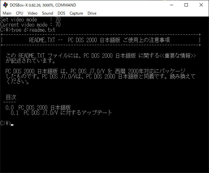Click the README.TXT header title line
209x173 pixels.
point(99,40)
